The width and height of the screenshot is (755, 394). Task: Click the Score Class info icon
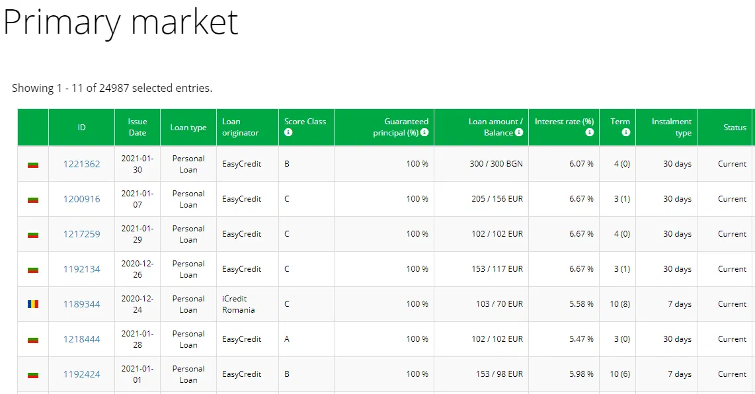(288, 133)
